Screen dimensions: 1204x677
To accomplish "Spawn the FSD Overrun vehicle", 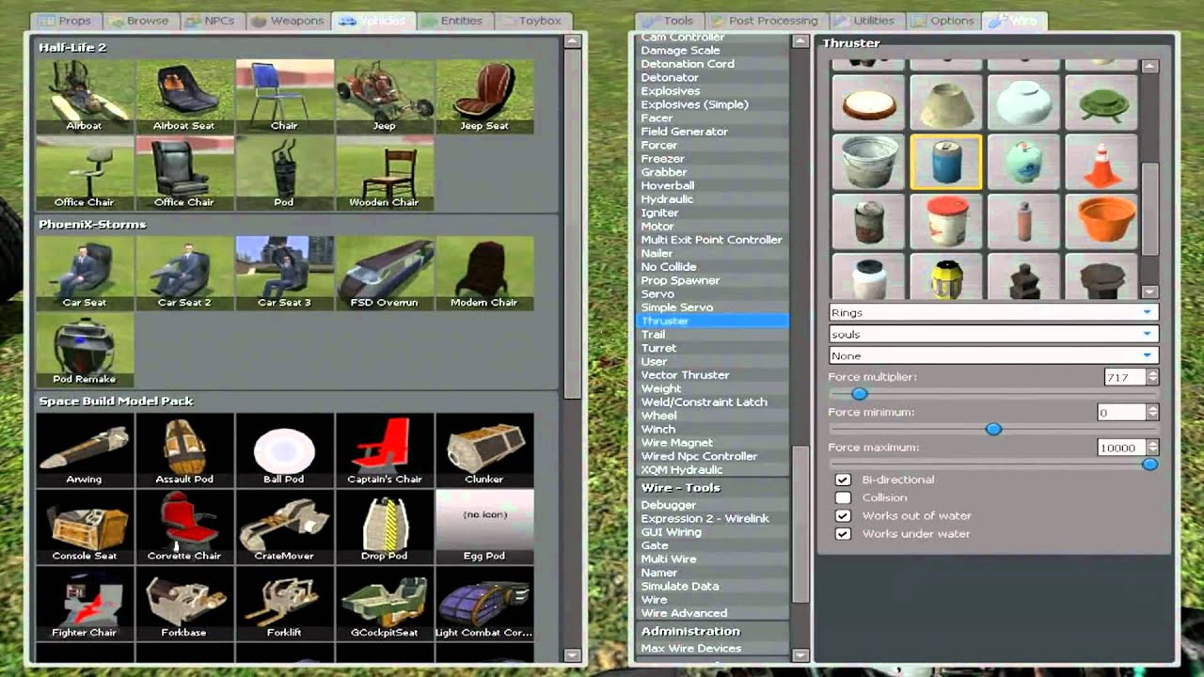I will [x=384, y=273].
